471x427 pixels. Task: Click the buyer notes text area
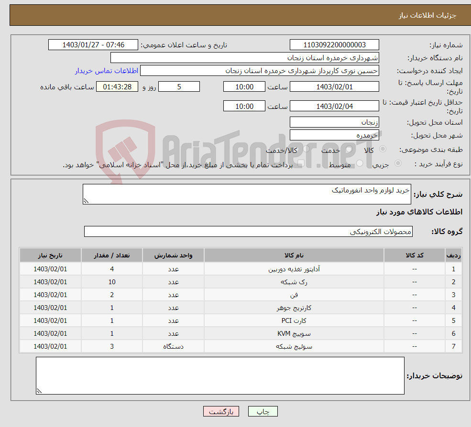click(220, 375)
